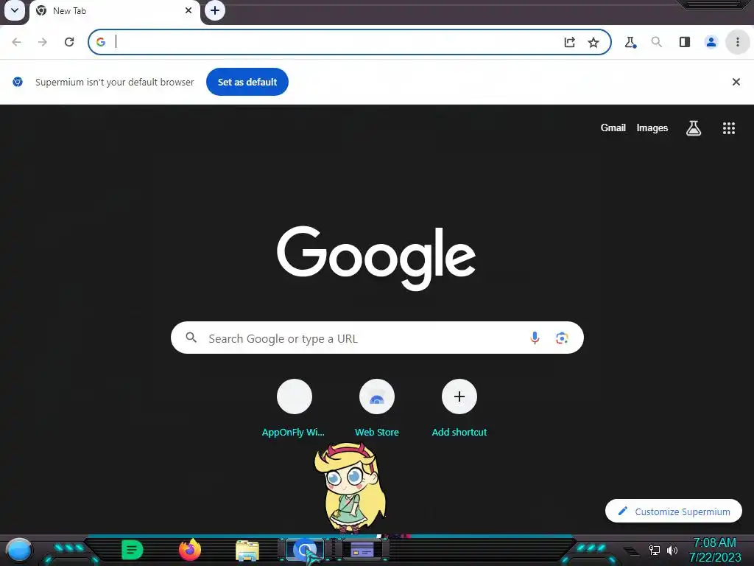This screenshot has height=566, width=754.
Task: Open the Google apps grid
Action: coord(728,128)
